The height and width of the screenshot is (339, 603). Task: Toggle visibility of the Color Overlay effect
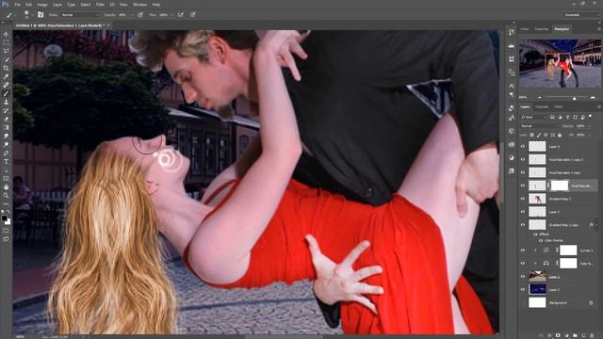[541, 241]
